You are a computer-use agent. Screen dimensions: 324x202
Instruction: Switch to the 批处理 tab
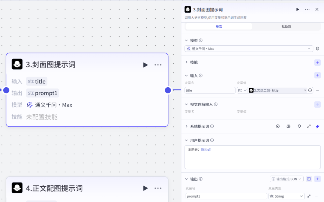(x=286, y=26)
